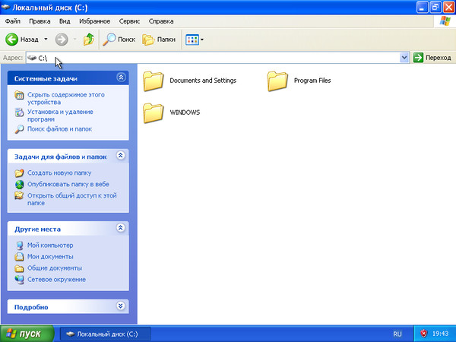Click icon beside Установка и удаление программ
This screenshot has width=456, height=342.
[19, 112]
